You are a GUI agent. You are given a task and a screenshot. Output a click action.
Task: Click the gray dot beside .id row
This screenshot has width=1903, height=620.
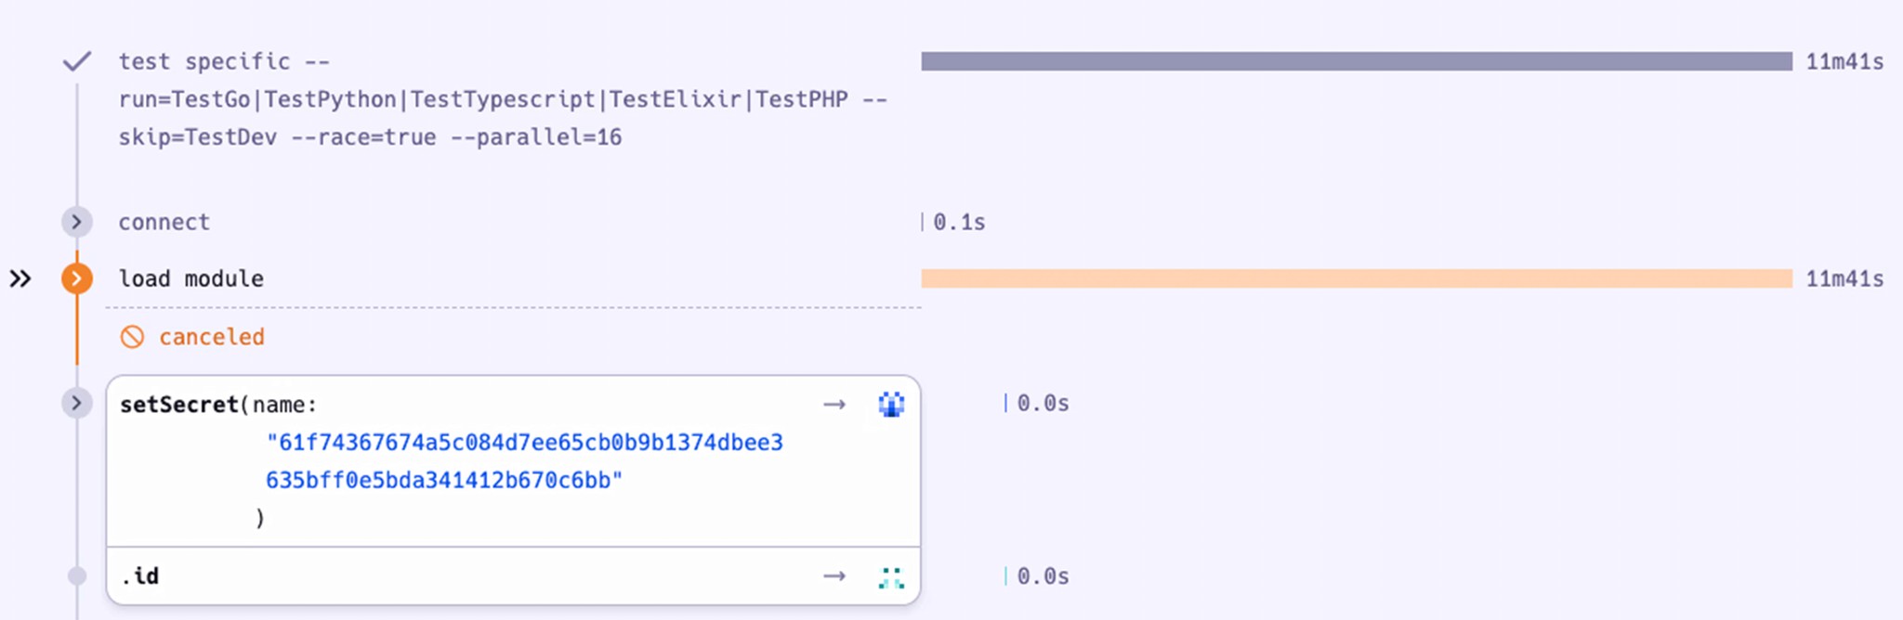click(77, 576)
